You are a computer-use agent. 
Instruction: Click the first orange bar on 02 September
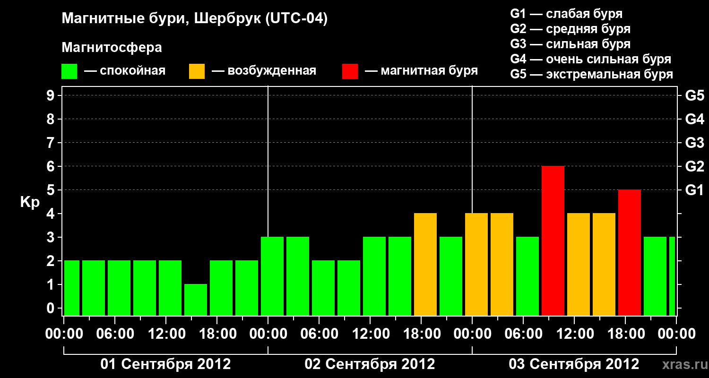[425, 265]
